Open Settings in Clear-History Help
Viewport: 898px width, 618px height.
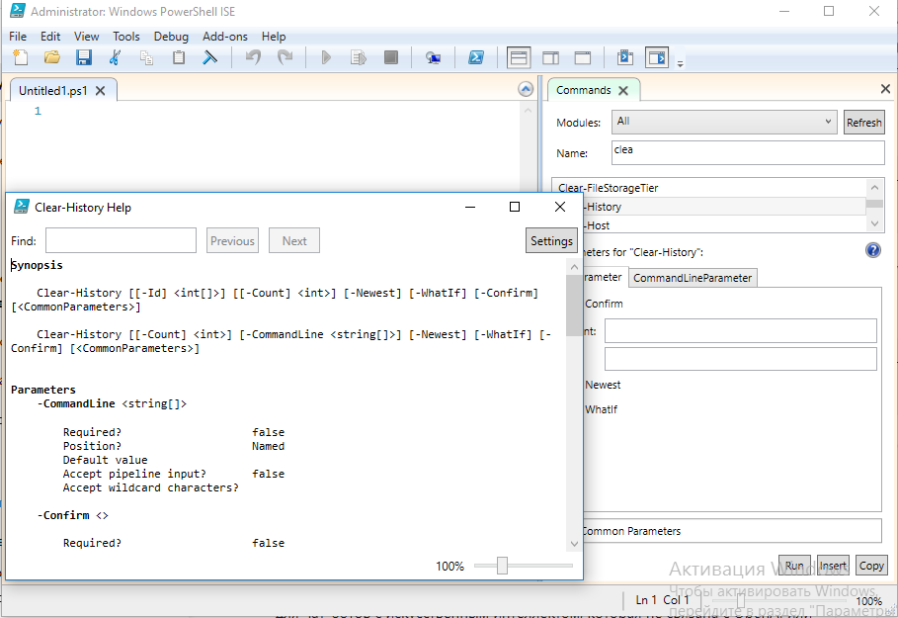[x=551, y=241]
